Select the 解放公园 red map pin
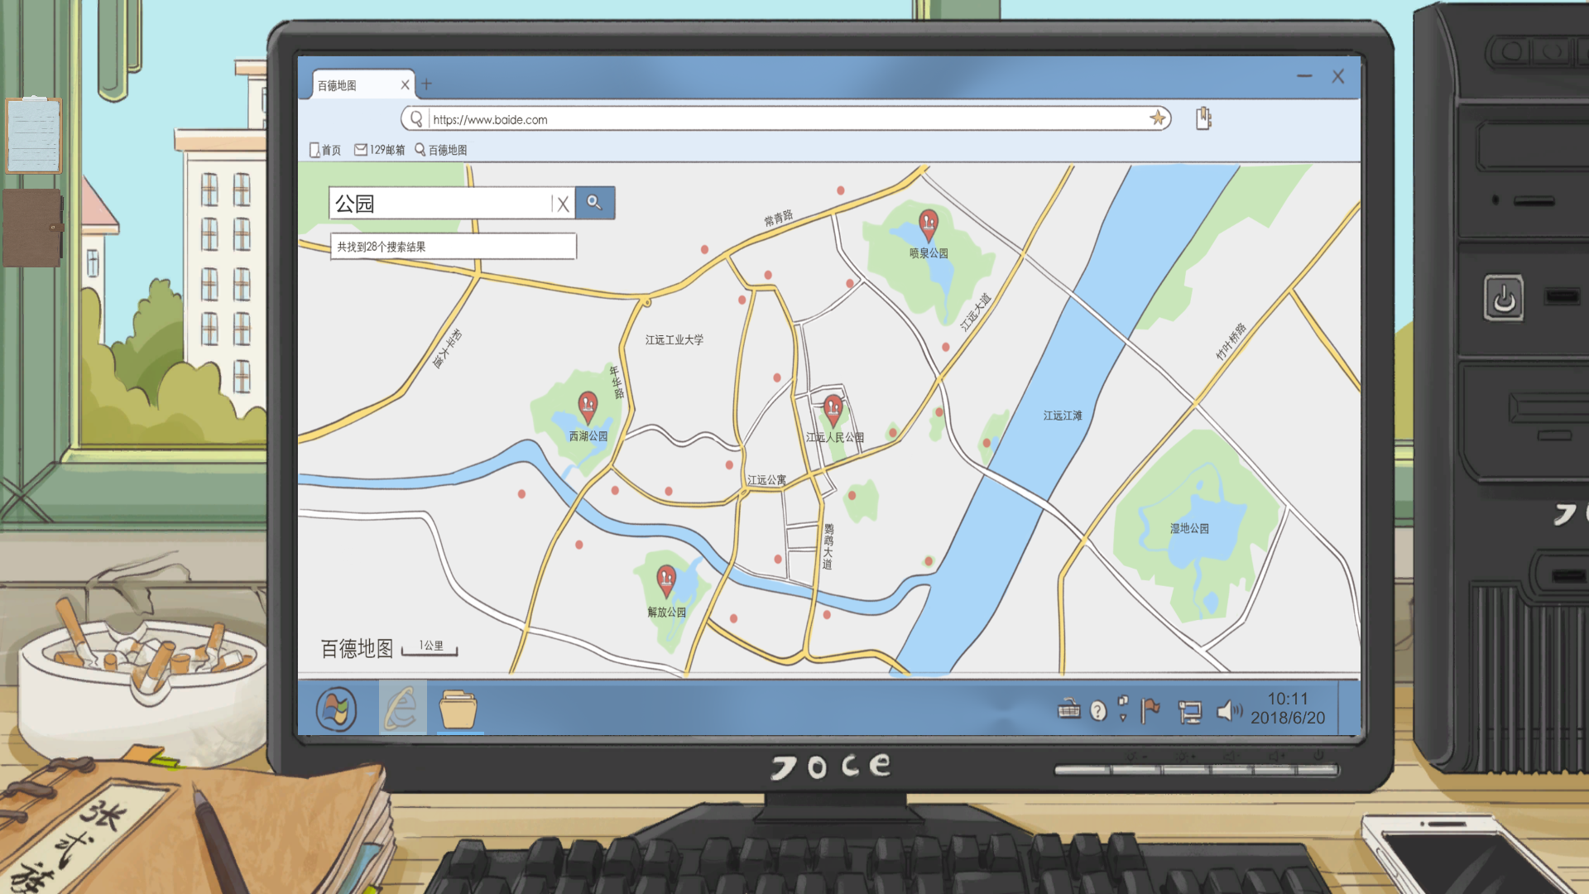This screenshot has height=894, width=1589. click(x=666, y=579)
